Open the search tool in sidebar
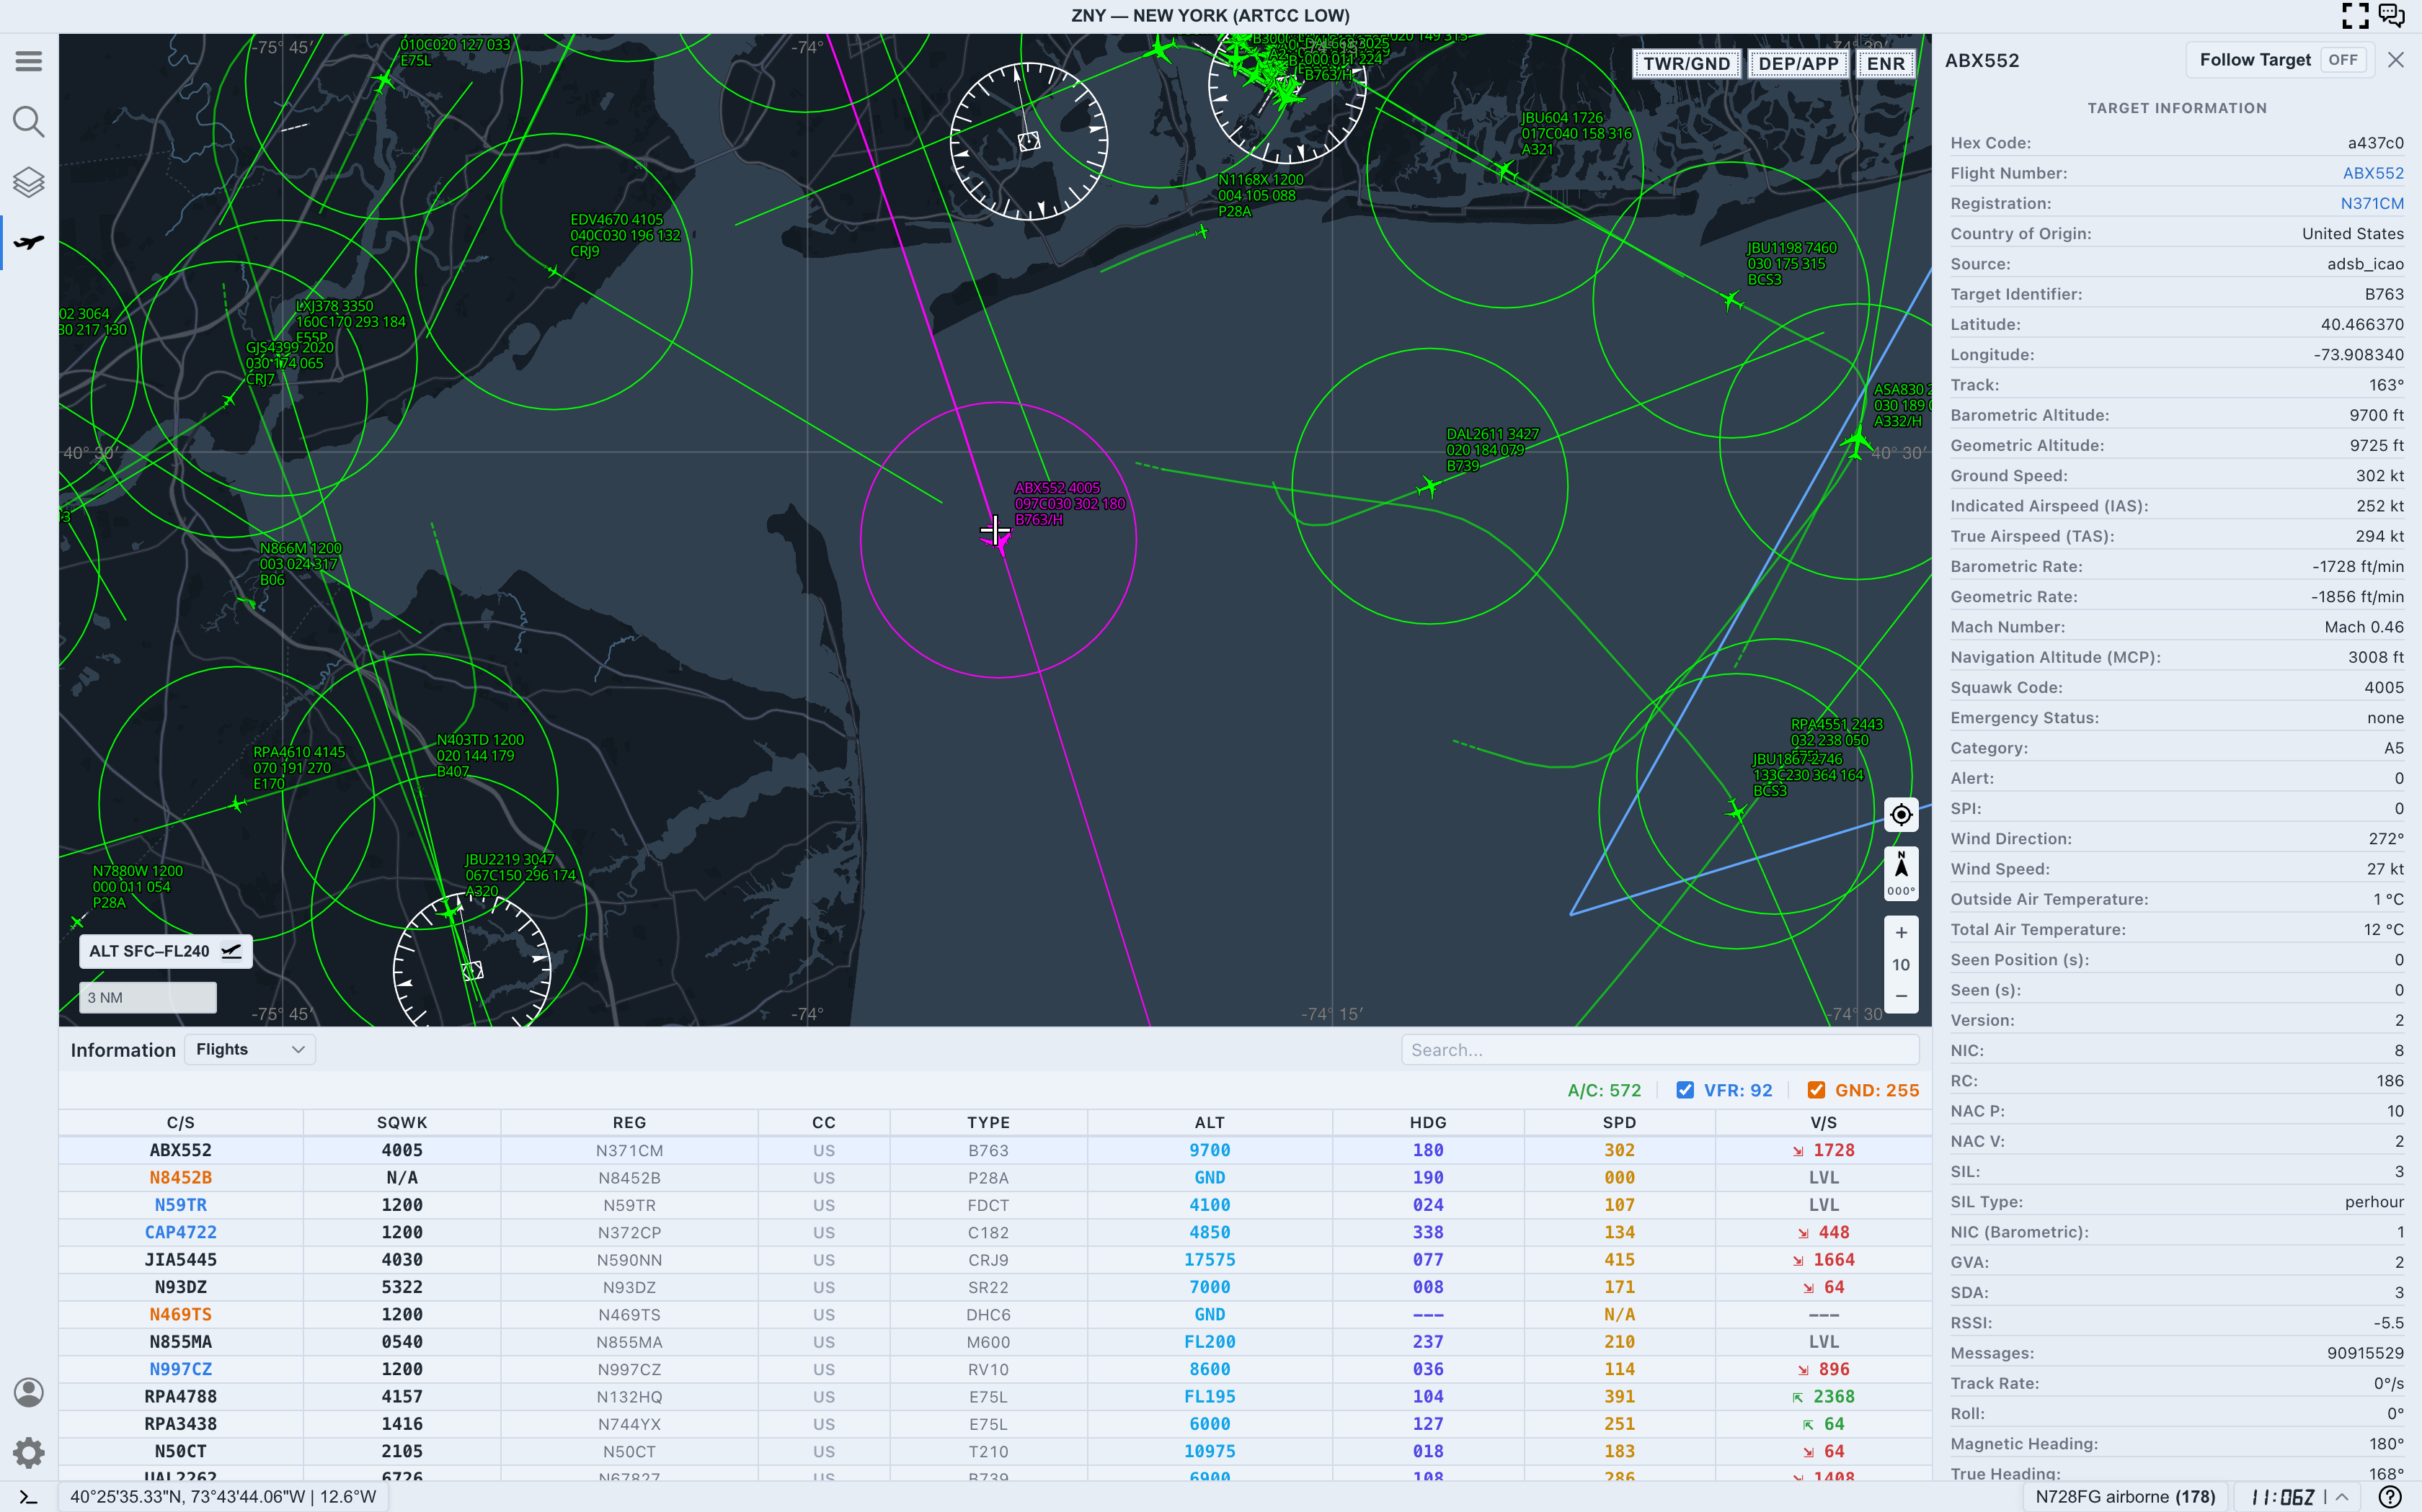 click(28, 122)
